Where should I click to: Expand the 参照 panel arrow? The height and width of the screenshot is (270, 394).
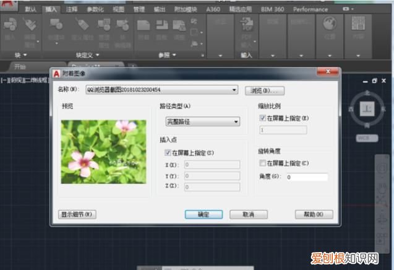(174, 54)
